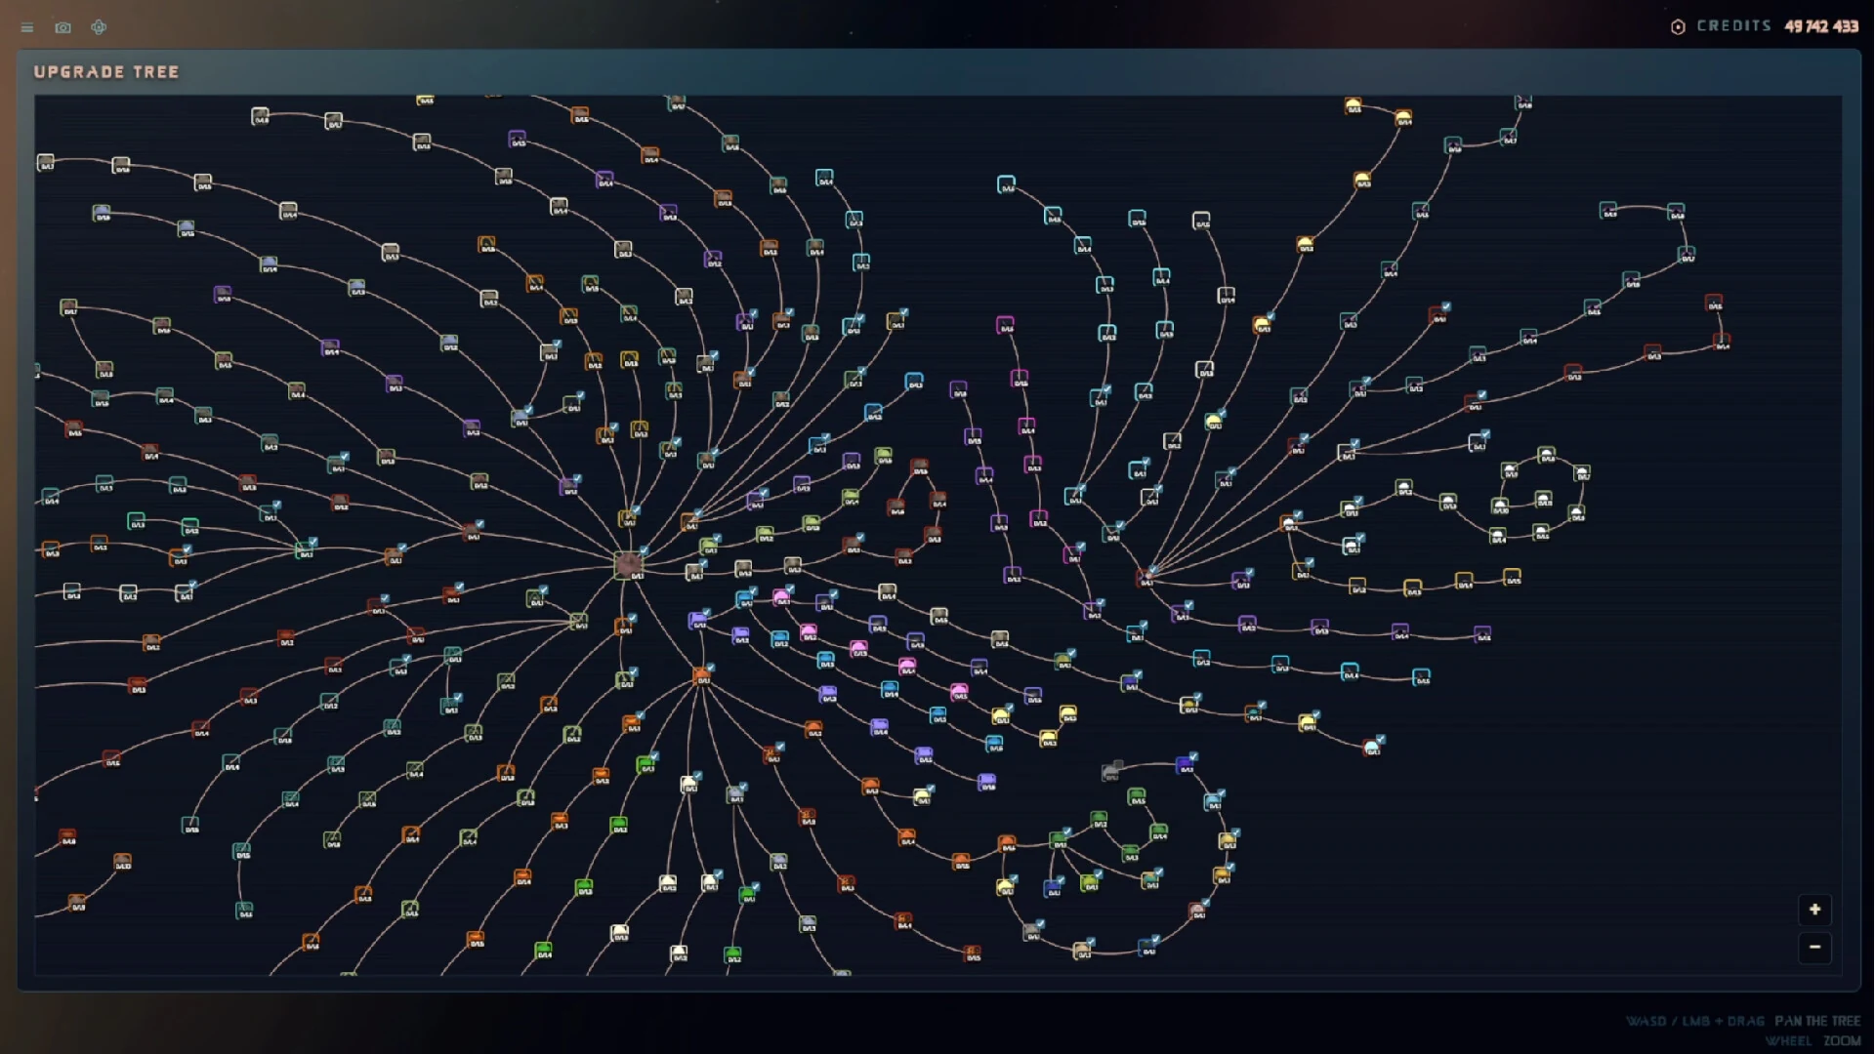The height and width of the screenshot is (1054, 1875).
Task: Zoom in with the plus button
Action: click(1814, 910)
